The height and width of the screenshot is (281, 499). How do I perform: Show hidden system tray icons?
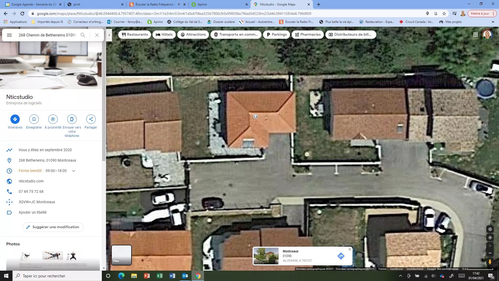pos(400,276)
